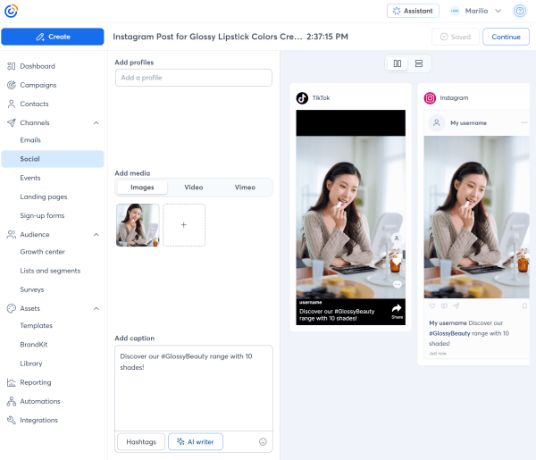The image size is (536, 460).
Task: Click the uploaded lipstick image thumbnail
Action: coord(138,225)
